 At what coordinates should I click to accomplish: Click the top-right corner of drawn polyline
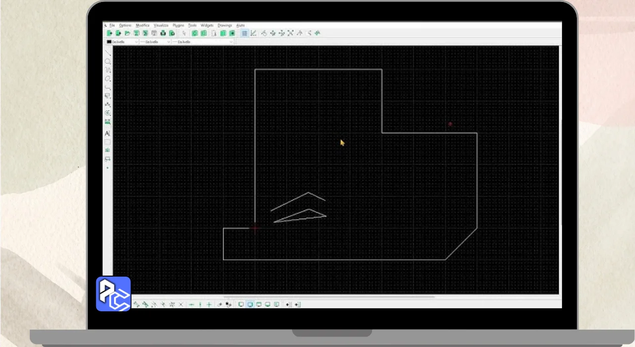pos(381,69)
